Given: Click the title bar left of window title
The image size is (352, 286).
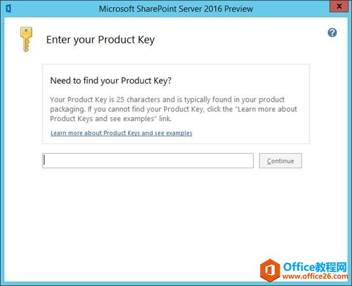Looking at the screenshot, I should point(56,9).
